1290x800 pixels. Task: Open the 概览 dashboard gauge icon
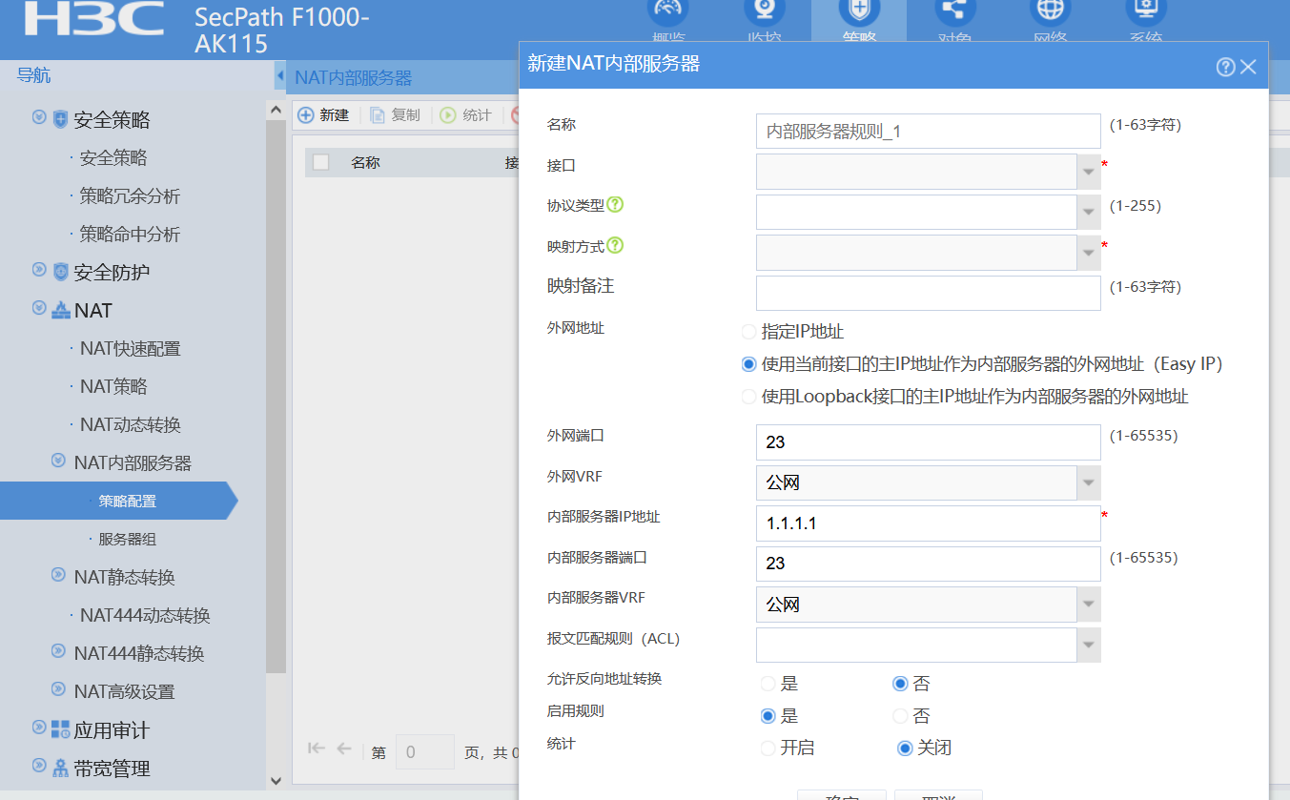click(667, 9)
